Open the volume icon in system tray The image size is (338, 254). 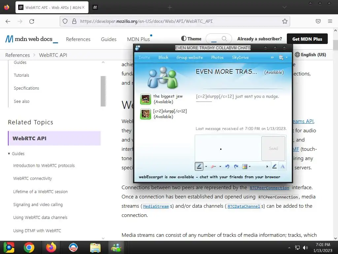pyautogui.click(x=305, y=248)
